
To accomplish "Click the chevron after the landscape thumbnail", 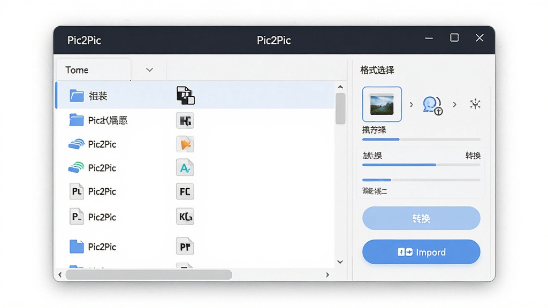I will click(412, 104).
